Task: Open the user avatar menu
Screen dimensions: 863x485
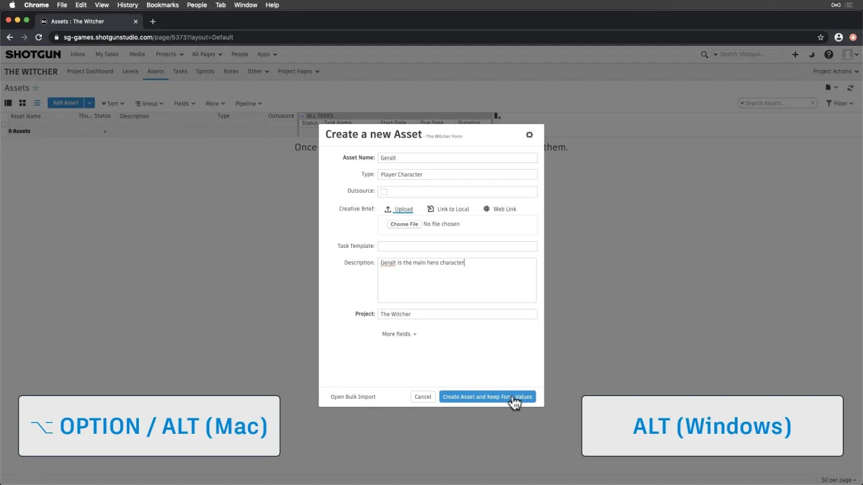Action: point(850,55)
